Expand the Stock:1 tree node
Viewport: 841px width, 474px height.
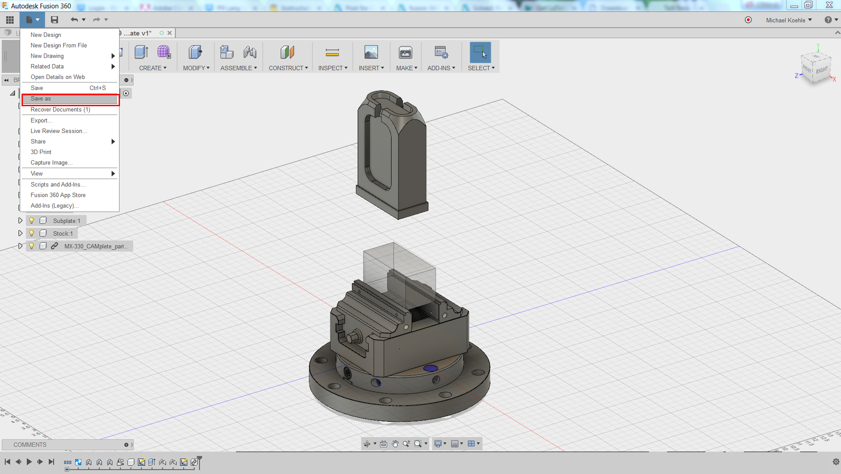[x=20, y=233]
